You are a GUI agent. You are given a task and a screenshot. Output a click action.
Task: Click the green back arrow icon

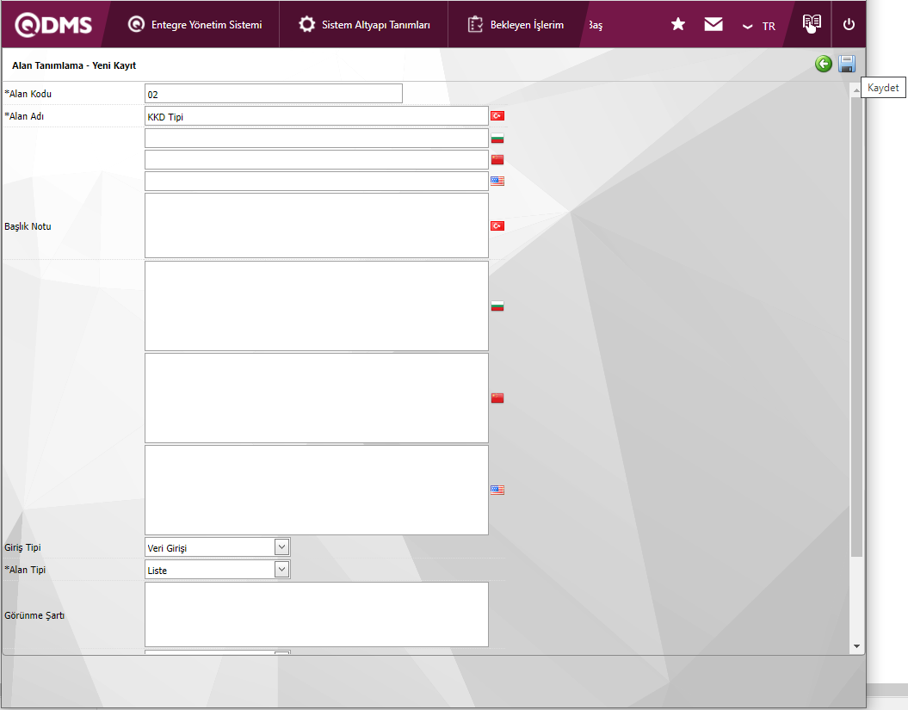824,64
